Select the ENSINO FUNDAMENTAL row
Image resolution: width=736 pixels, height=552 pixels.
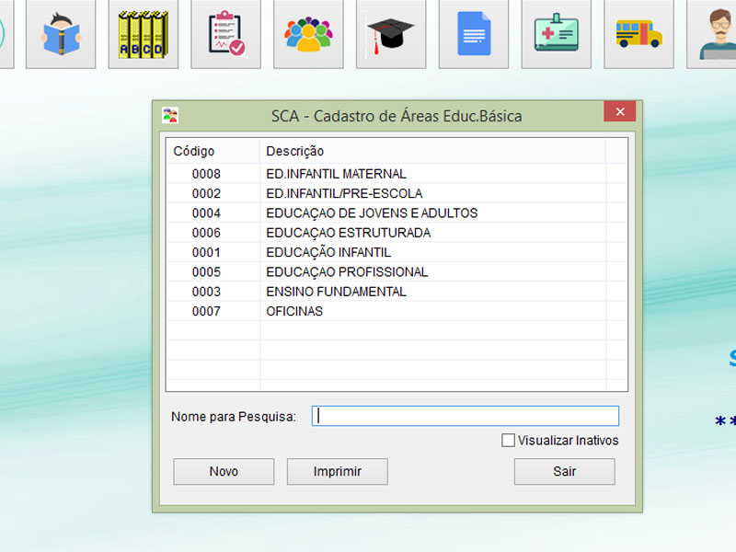coord(337,292)
